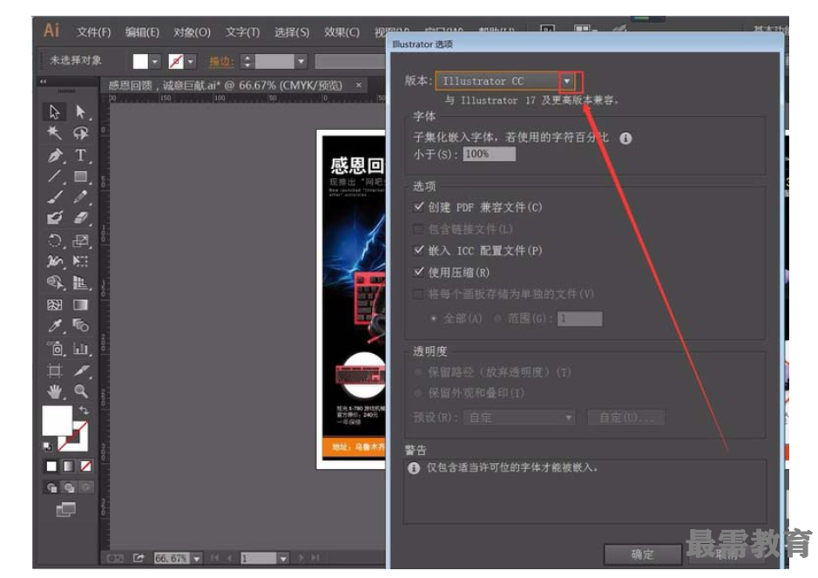This screenshot has width=818, height=578.
Task: Select the Width/Warp tool
Action: click(54, 261)
